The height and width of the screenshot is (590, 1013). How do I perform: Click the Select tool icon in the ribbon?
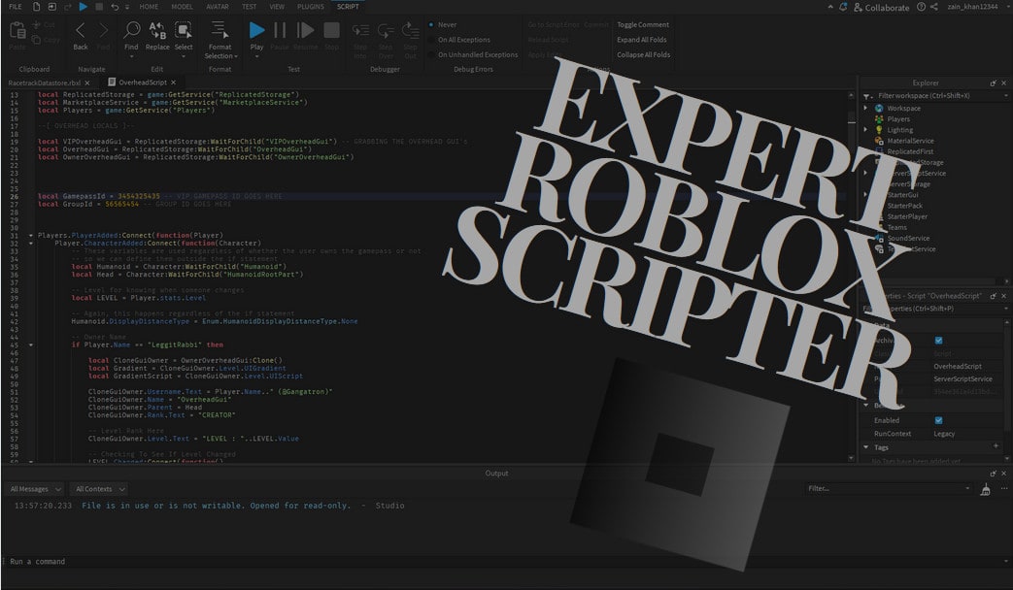tap(183, 31)
